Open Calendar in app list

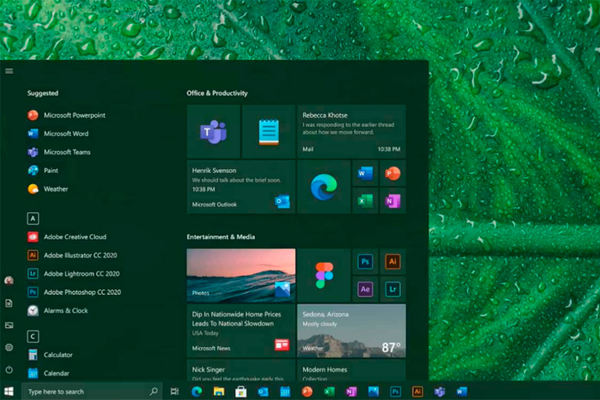[48, 373]
